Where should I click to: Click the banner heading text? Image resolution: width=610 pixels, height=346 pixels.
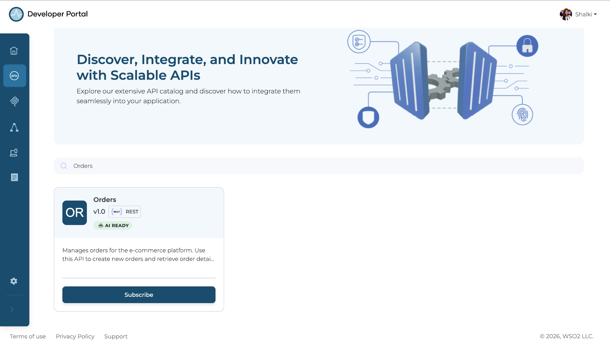coord(187,67)
